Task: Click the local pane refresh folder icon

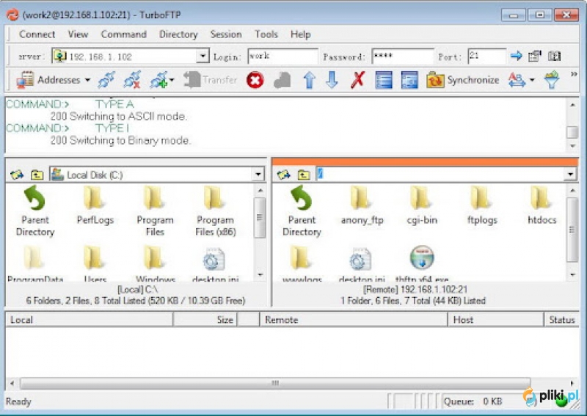Action: point(17,175)
